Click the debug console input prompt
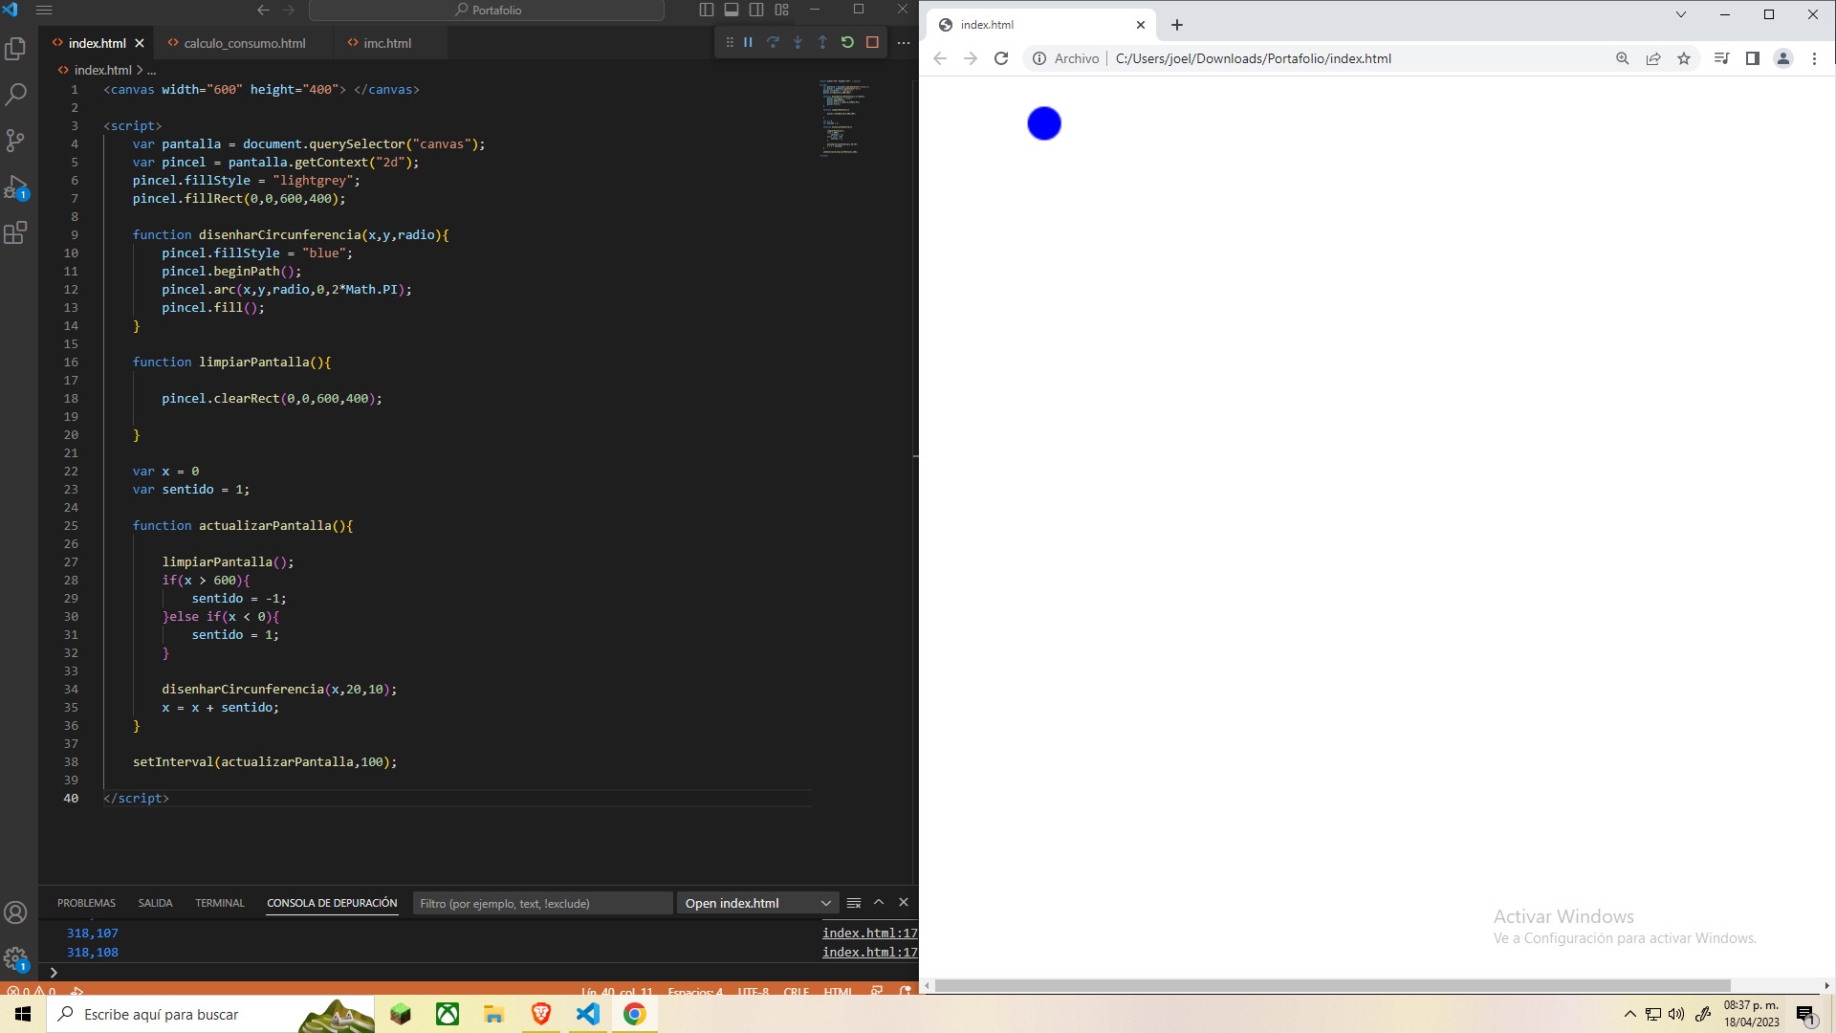1836x1033 pixels. (x=478, y=972)
